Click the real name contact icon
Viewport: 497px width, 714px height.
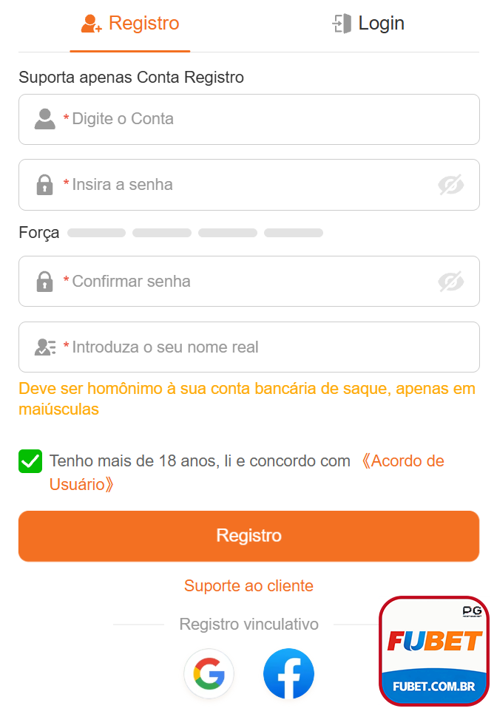click(44, 347)
